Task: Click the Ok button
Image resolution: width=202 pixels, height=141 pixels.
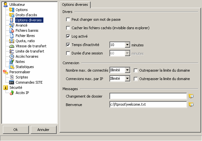Action: point(16,130)
